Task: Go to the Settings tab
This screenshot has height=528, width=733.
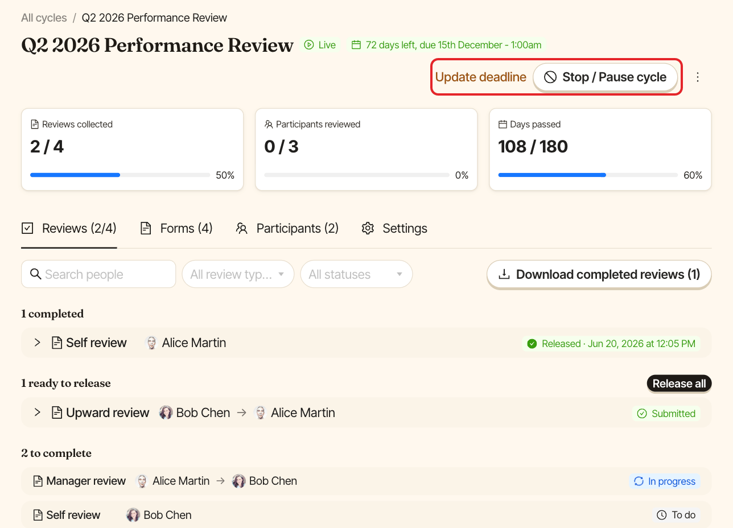Action: coord(394,228)
